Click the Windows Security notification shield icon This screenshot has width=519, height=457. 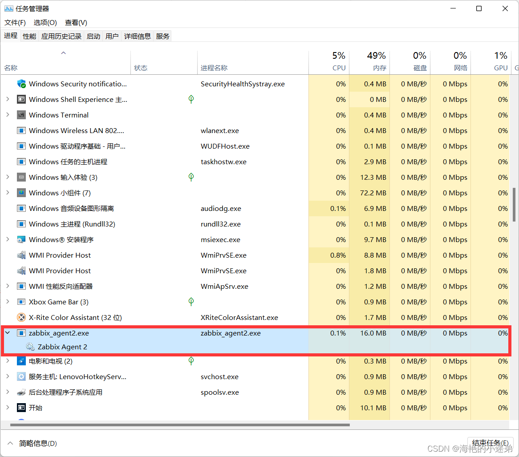21,84
